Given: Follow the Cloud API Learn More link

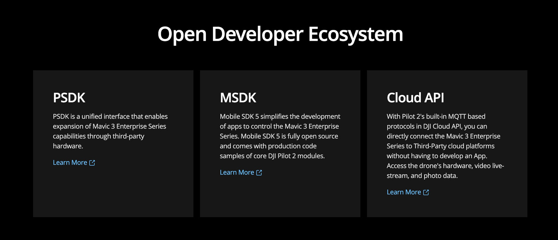Looking at the screenshot, I should [x=404, y=192].
